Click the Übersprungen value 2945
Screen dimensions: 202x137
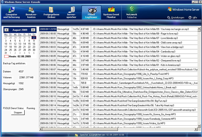21,89
